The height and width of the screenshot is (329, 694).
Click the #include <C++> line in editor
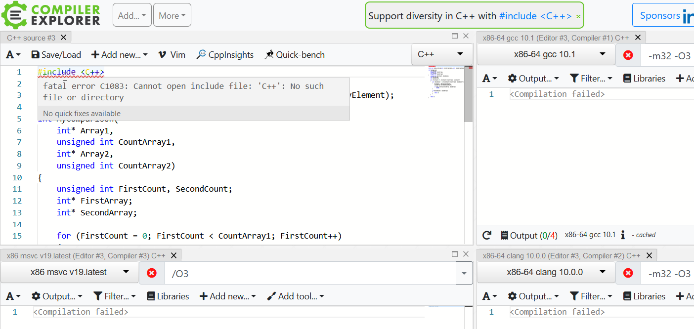71,72
